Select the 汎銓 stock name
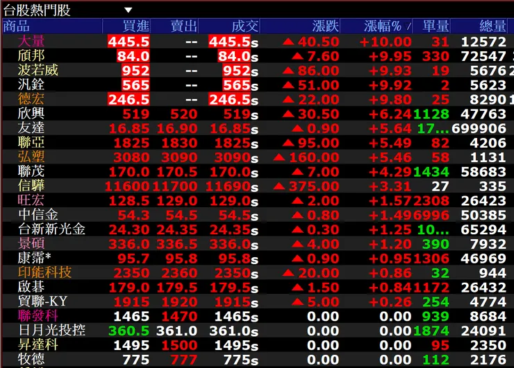 tap(31, 85)
